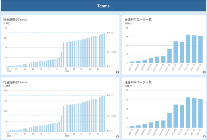Open the 会議利用ユーザー数 chart title
The width and height of the screenshot is (207, 140).
coord(138,19)
